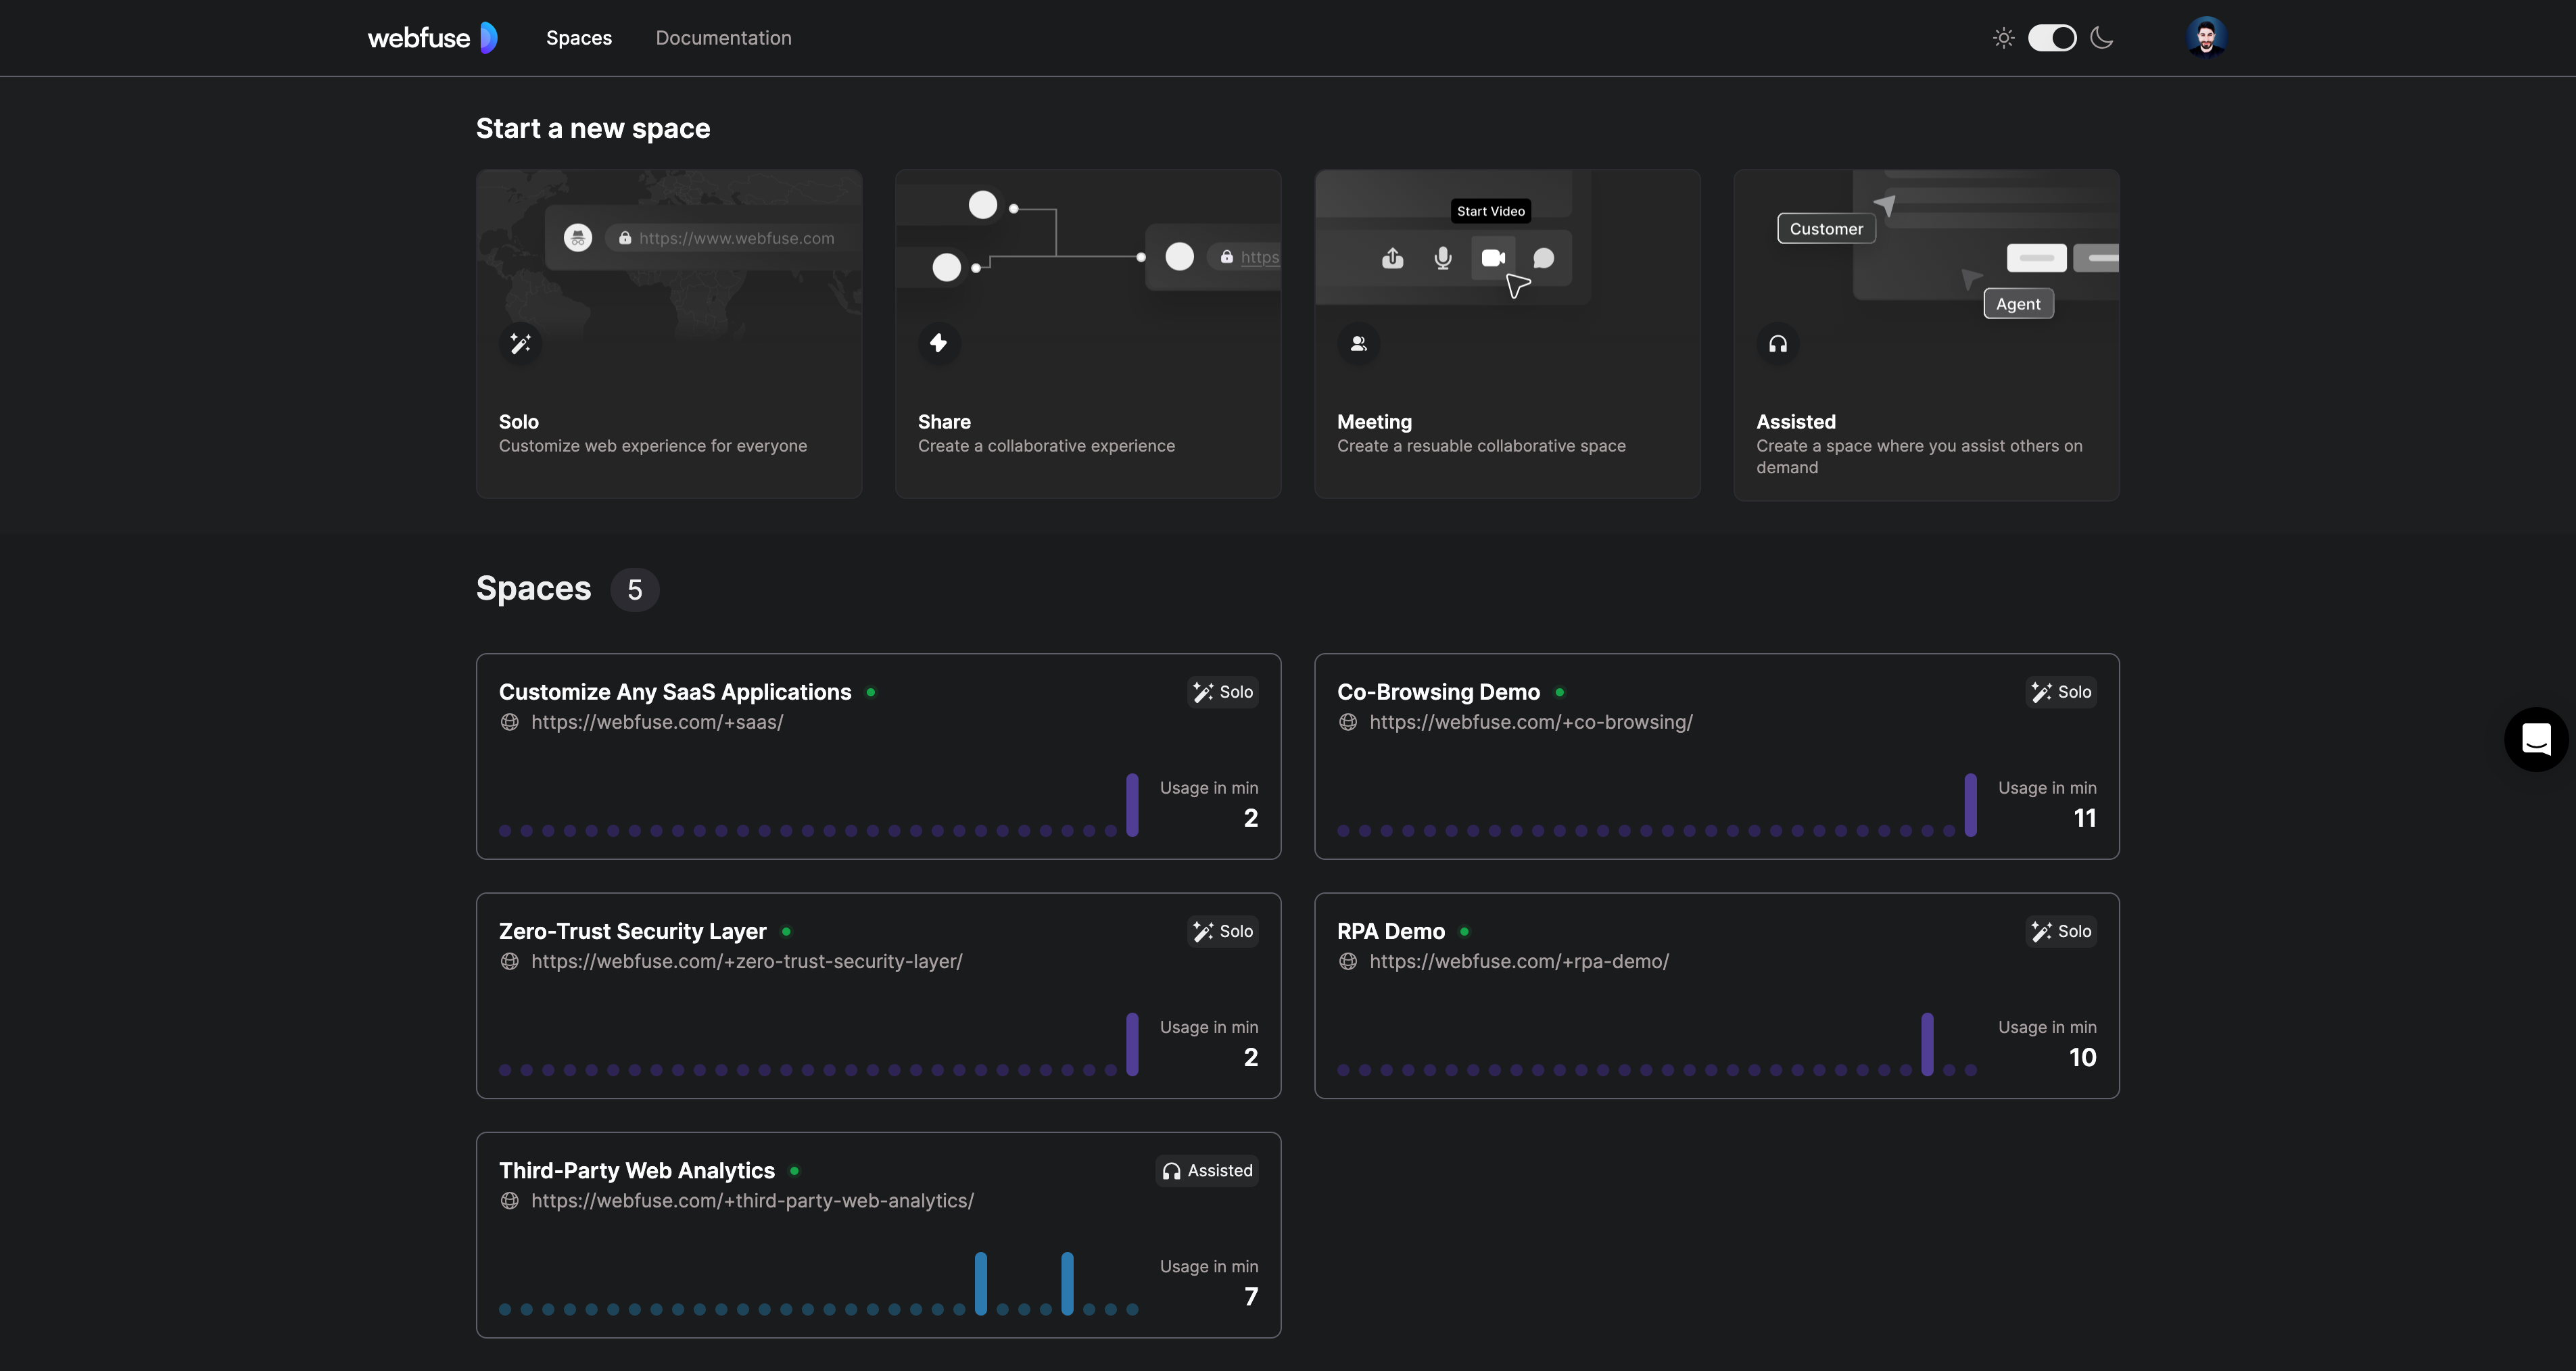Click the Share lightning bolt icon

[938, 344]
